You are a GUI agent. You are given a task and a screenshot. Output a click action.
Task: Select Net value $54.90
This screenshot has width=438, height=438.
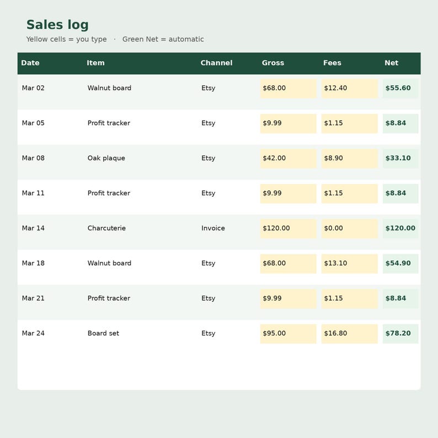tap(400, 264)
